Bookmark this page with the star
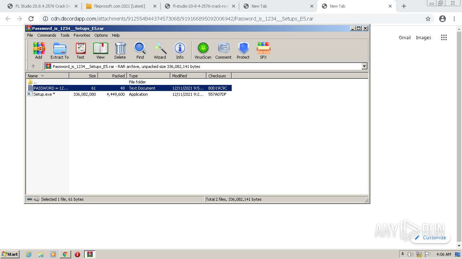This screenshot has height=259, width=462. [428, 19]
